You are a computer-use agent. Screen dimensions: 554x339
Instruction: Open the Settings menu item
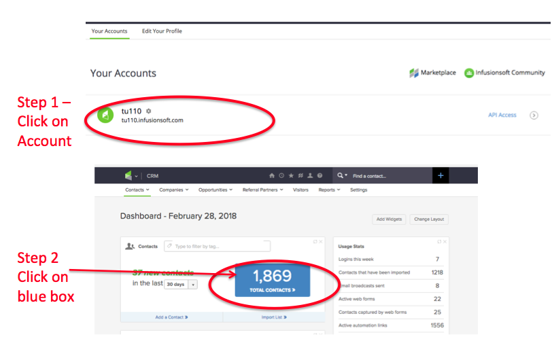(x=359, y=190)
